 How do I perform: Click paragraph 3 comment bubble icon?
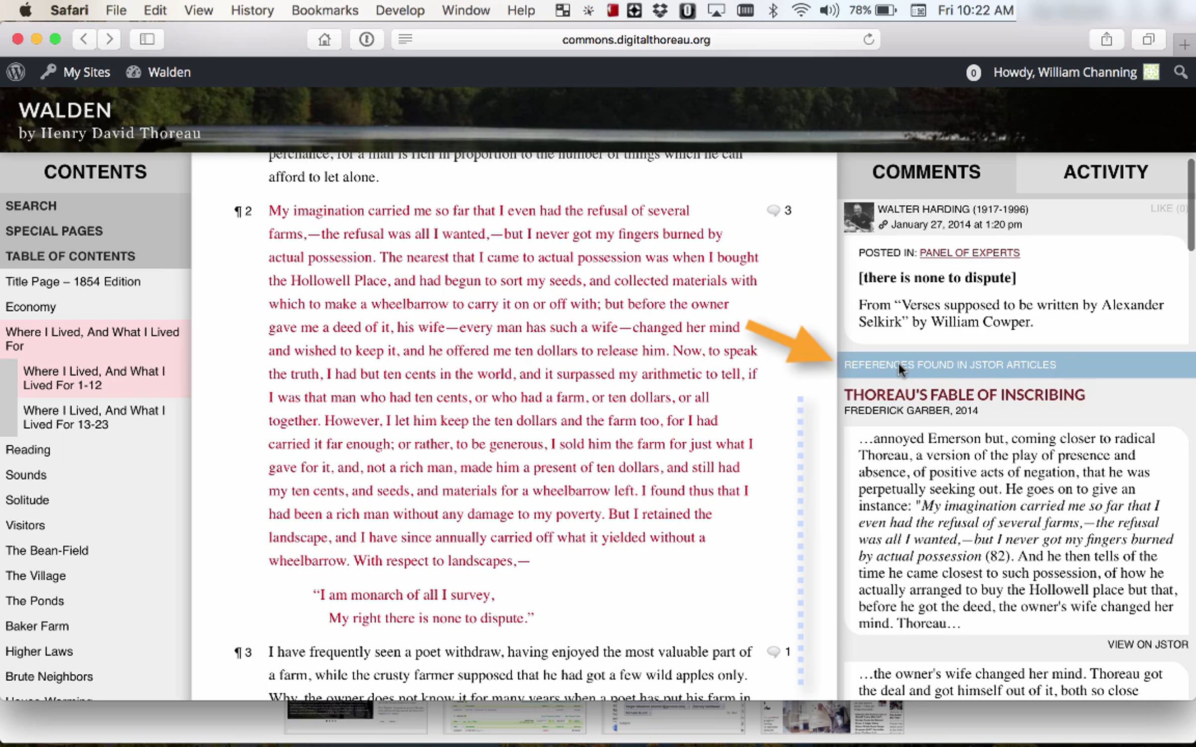pyautogui.click(x=773, y=651)
